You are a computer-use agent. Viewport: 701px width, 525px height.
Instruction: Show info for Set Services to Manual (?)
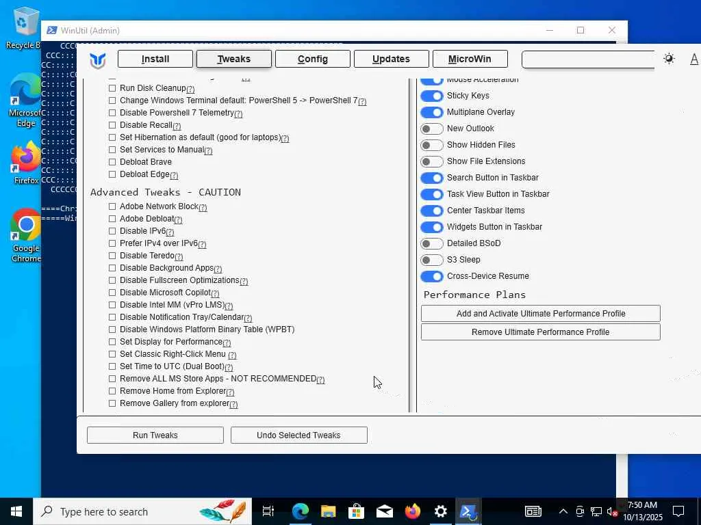click(x=208, y=151)
